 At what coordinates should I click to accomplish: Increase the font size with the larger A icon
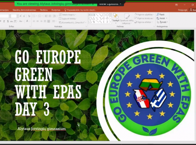pyautogui.click(x=21, y=16)
